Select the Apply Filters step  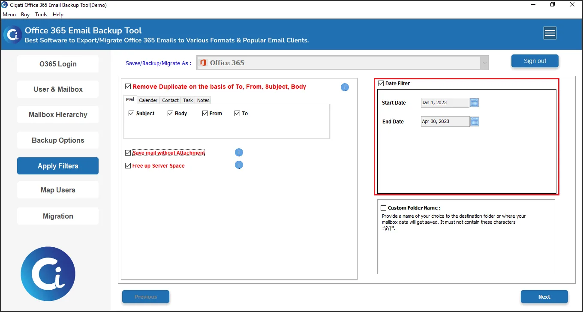58,166
